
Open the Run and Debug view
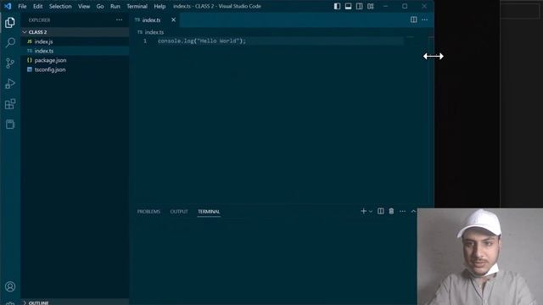(x=10, y=83)
